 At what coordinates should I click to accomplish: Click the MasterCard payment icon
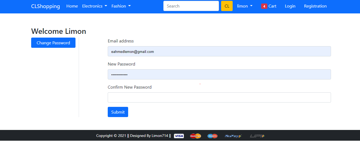tap(195, 136)
